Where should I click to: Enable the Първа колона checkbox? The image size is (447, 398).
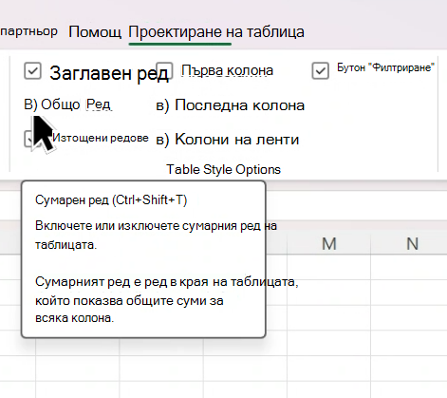165,70
